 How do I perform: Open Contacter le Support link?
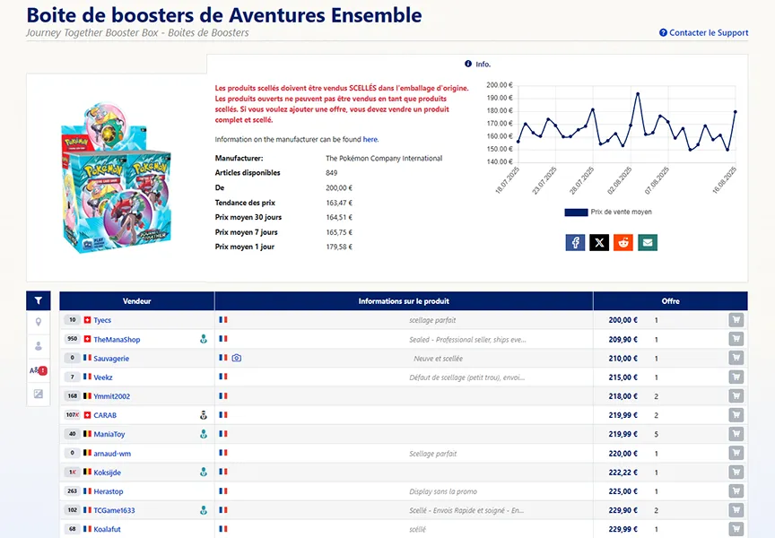pos(709,32)
